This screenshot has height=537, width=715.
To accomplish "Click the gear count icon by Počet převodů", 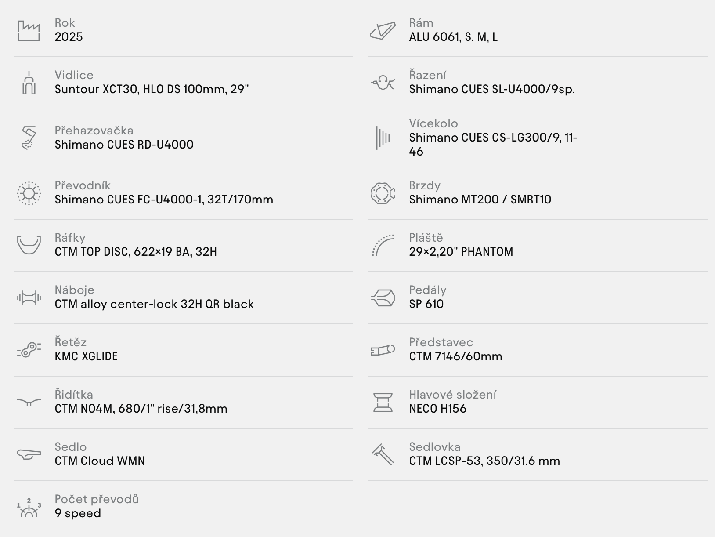I will (29, 508).
